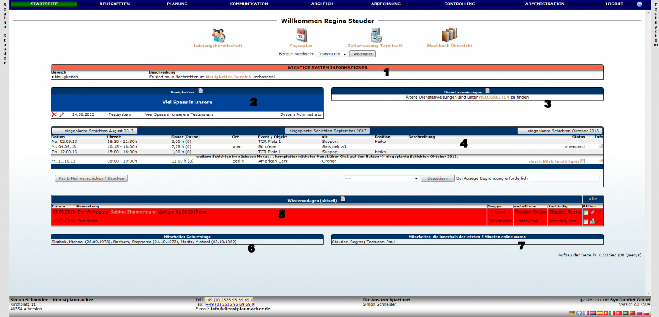
Task: Check the action box in Bier holen row
Action: [586, 221]
